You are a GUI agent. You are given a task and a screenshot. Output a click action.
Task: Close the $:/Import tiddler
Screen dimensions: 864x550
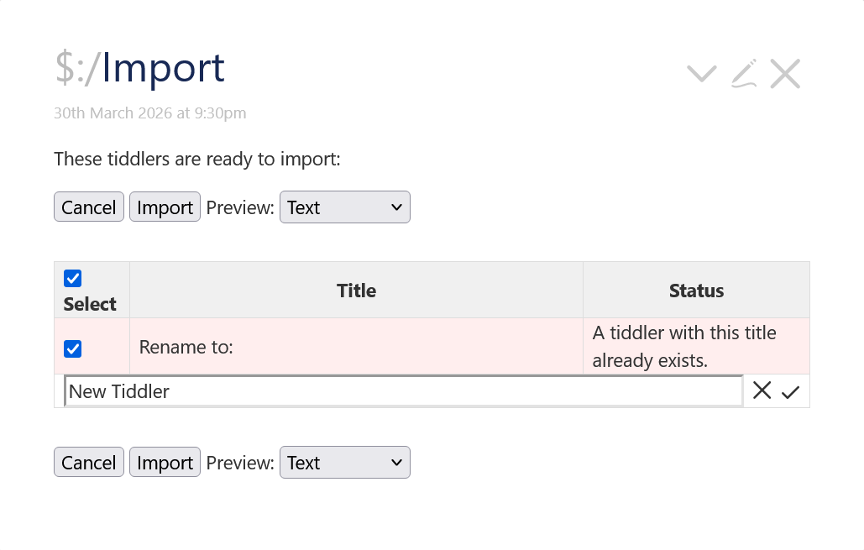[x=785, y=74]
